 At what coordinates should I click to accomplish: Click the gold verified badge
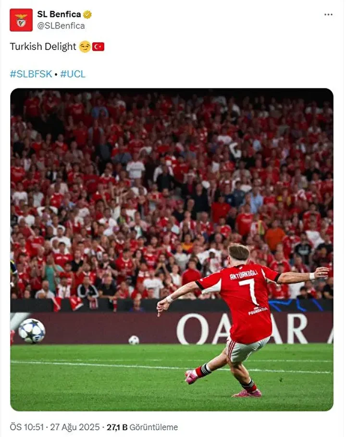coord(87,14)
